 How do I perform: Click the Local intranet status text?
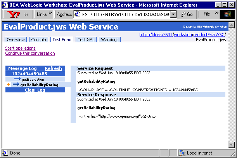coord(199,153)
